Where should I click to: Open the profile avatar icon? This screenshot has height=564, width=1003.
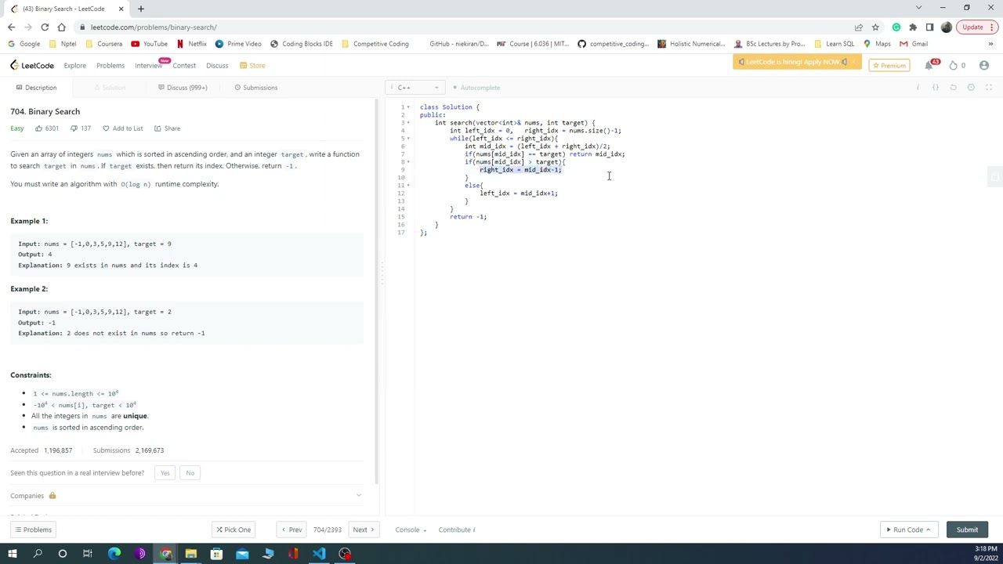984,65
